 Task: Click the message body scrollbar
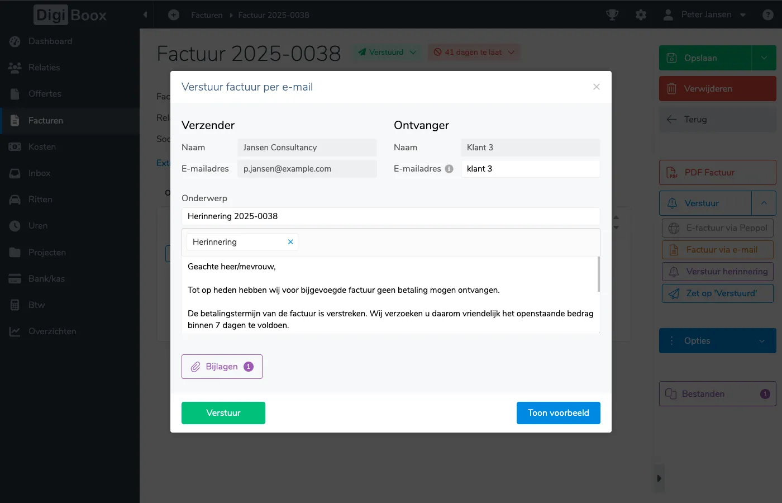599,274
